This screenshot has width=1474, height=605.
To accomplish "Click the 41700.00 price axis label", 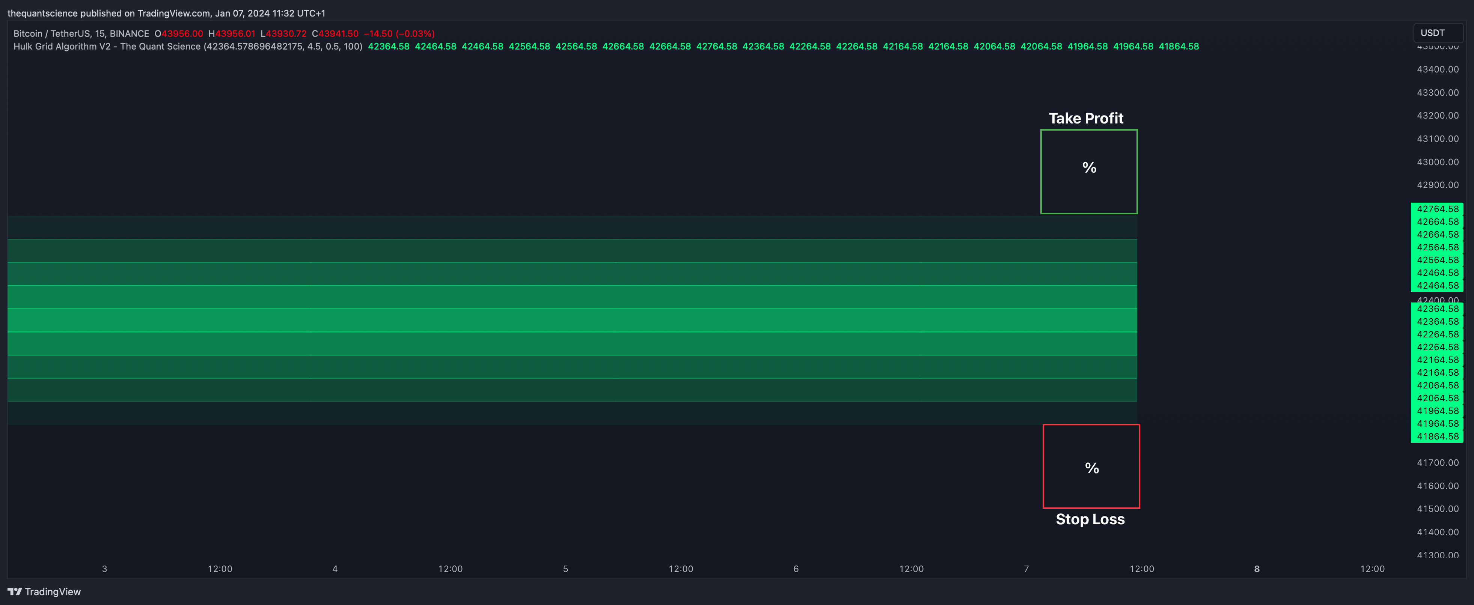I will pos(1437,463).
